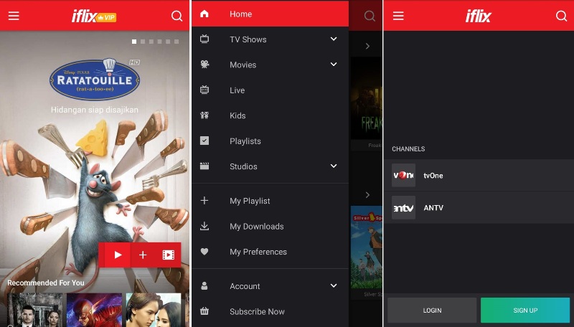The image size is (574, 327).
Task: Select Home in the side menu
Action: pyautogui.click(x=270, y=14)
